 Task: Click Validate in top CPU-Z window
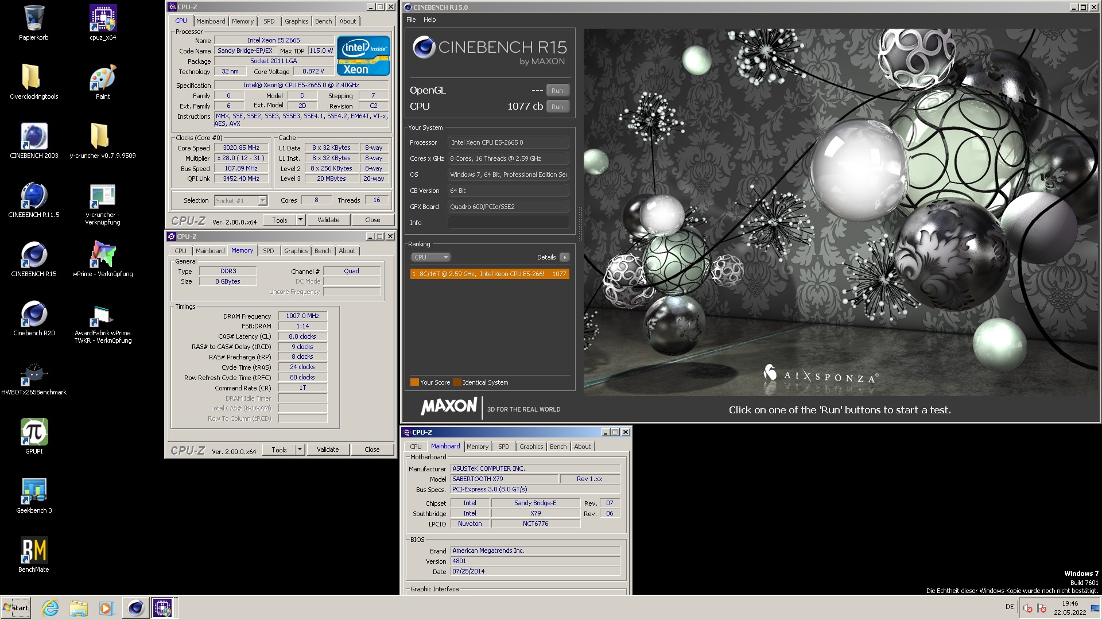(x=328, y=220)
